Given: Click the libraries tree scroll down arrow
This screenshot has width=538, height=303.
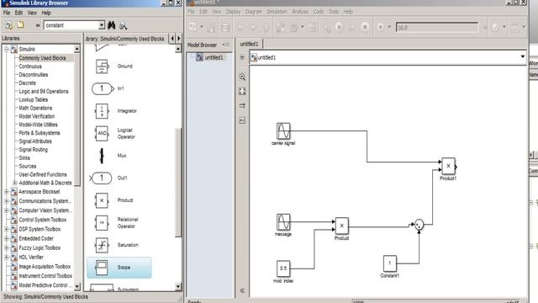Looking at the screenshot, I should tap(76, 286).
